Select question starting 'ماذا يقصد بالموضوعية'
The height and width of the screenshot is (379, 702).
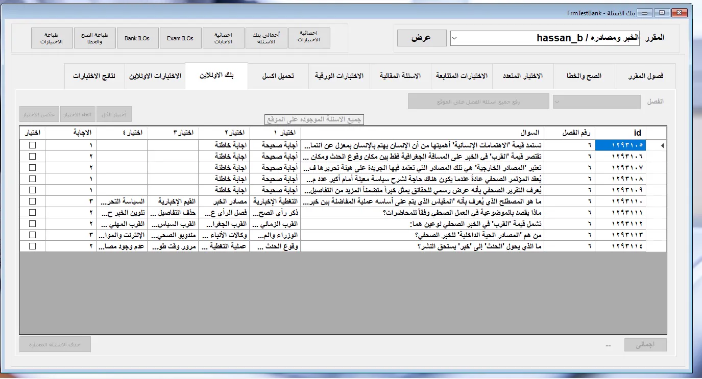click(x=422, y=213)
